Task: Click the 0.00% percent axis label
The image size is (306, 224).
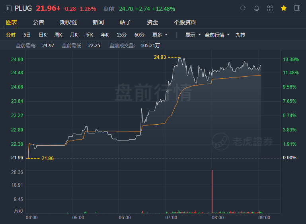Action: coord(290,158)
